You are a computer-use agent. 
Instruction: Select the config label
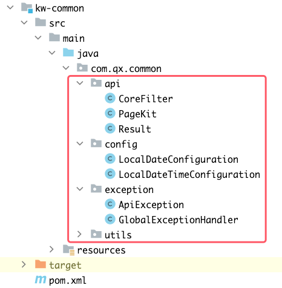pos(121,145)
